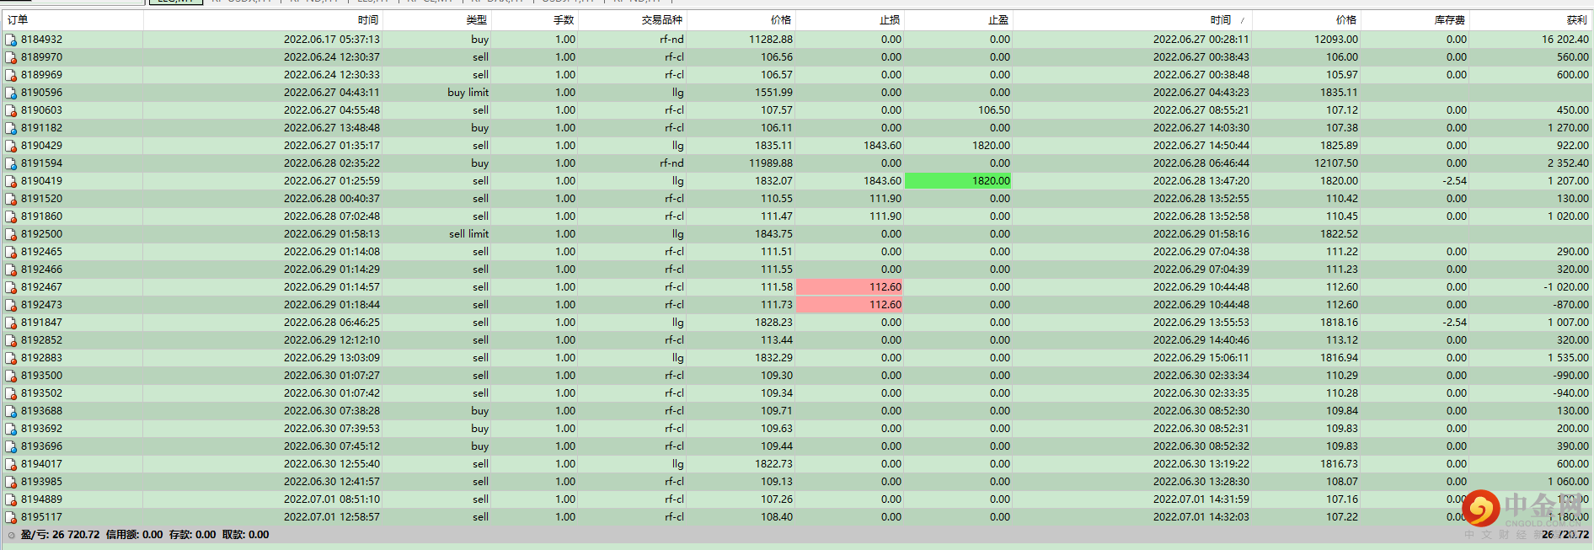Click the order icon beside 8192467
The image size is (1594, 550).
pyautogui.click(x=11, y=287)
